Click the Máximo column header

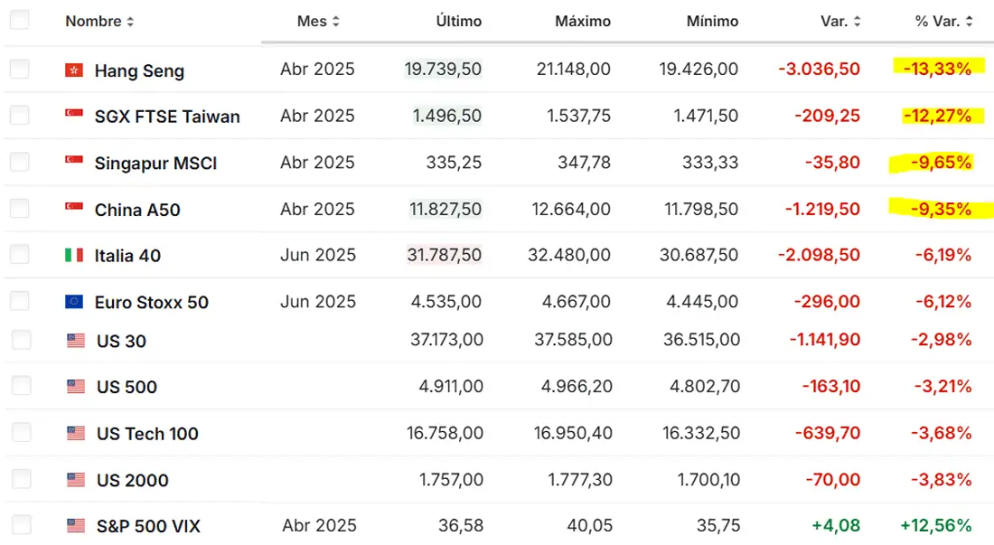[583, 21]
